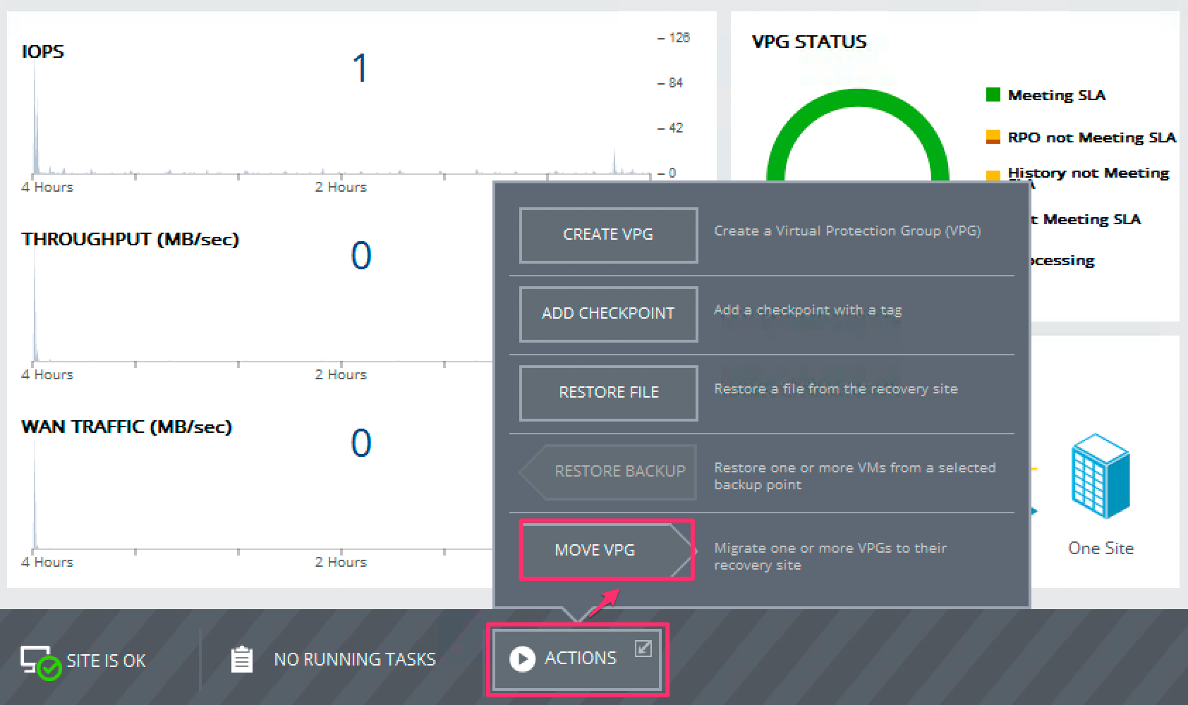Screen dimensions: 1188x705
Task: Click the play icon on Actions button
Action: (522, 658)
